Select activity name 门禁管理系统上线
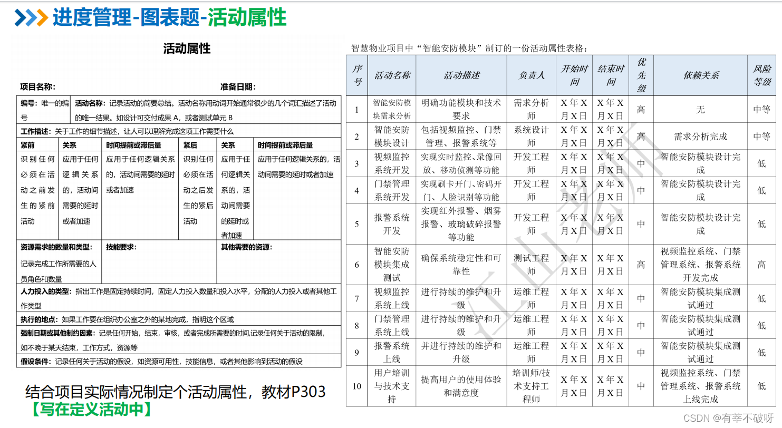The width and height of the screenshot is (782, 428). coord(392,325)
